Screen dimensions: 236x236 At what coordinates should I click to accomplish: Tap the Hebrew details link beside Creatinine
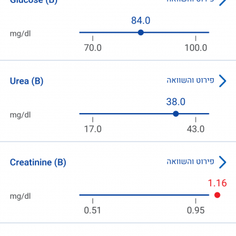pyautogui.click(x=191, y=161)
